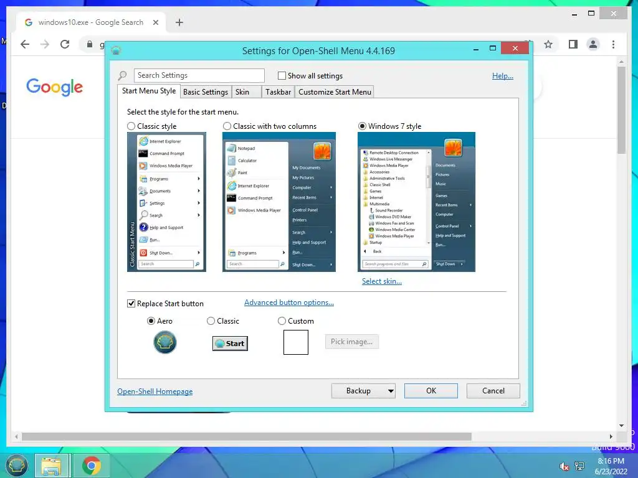Screen dimensions: 638x478
Task: Choose the Custom button radio option
Action: pyautogui.click(x=282, y=321)
